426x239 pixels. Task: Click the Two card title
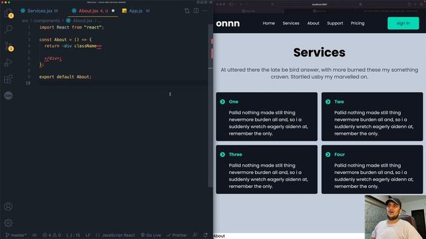339,102
